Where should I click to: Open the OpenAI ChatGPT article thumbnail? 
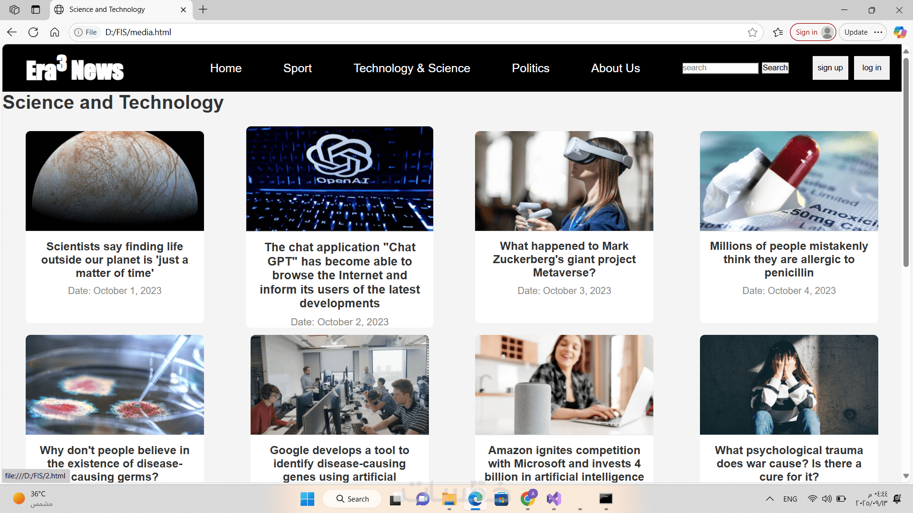tap(340, 179)
